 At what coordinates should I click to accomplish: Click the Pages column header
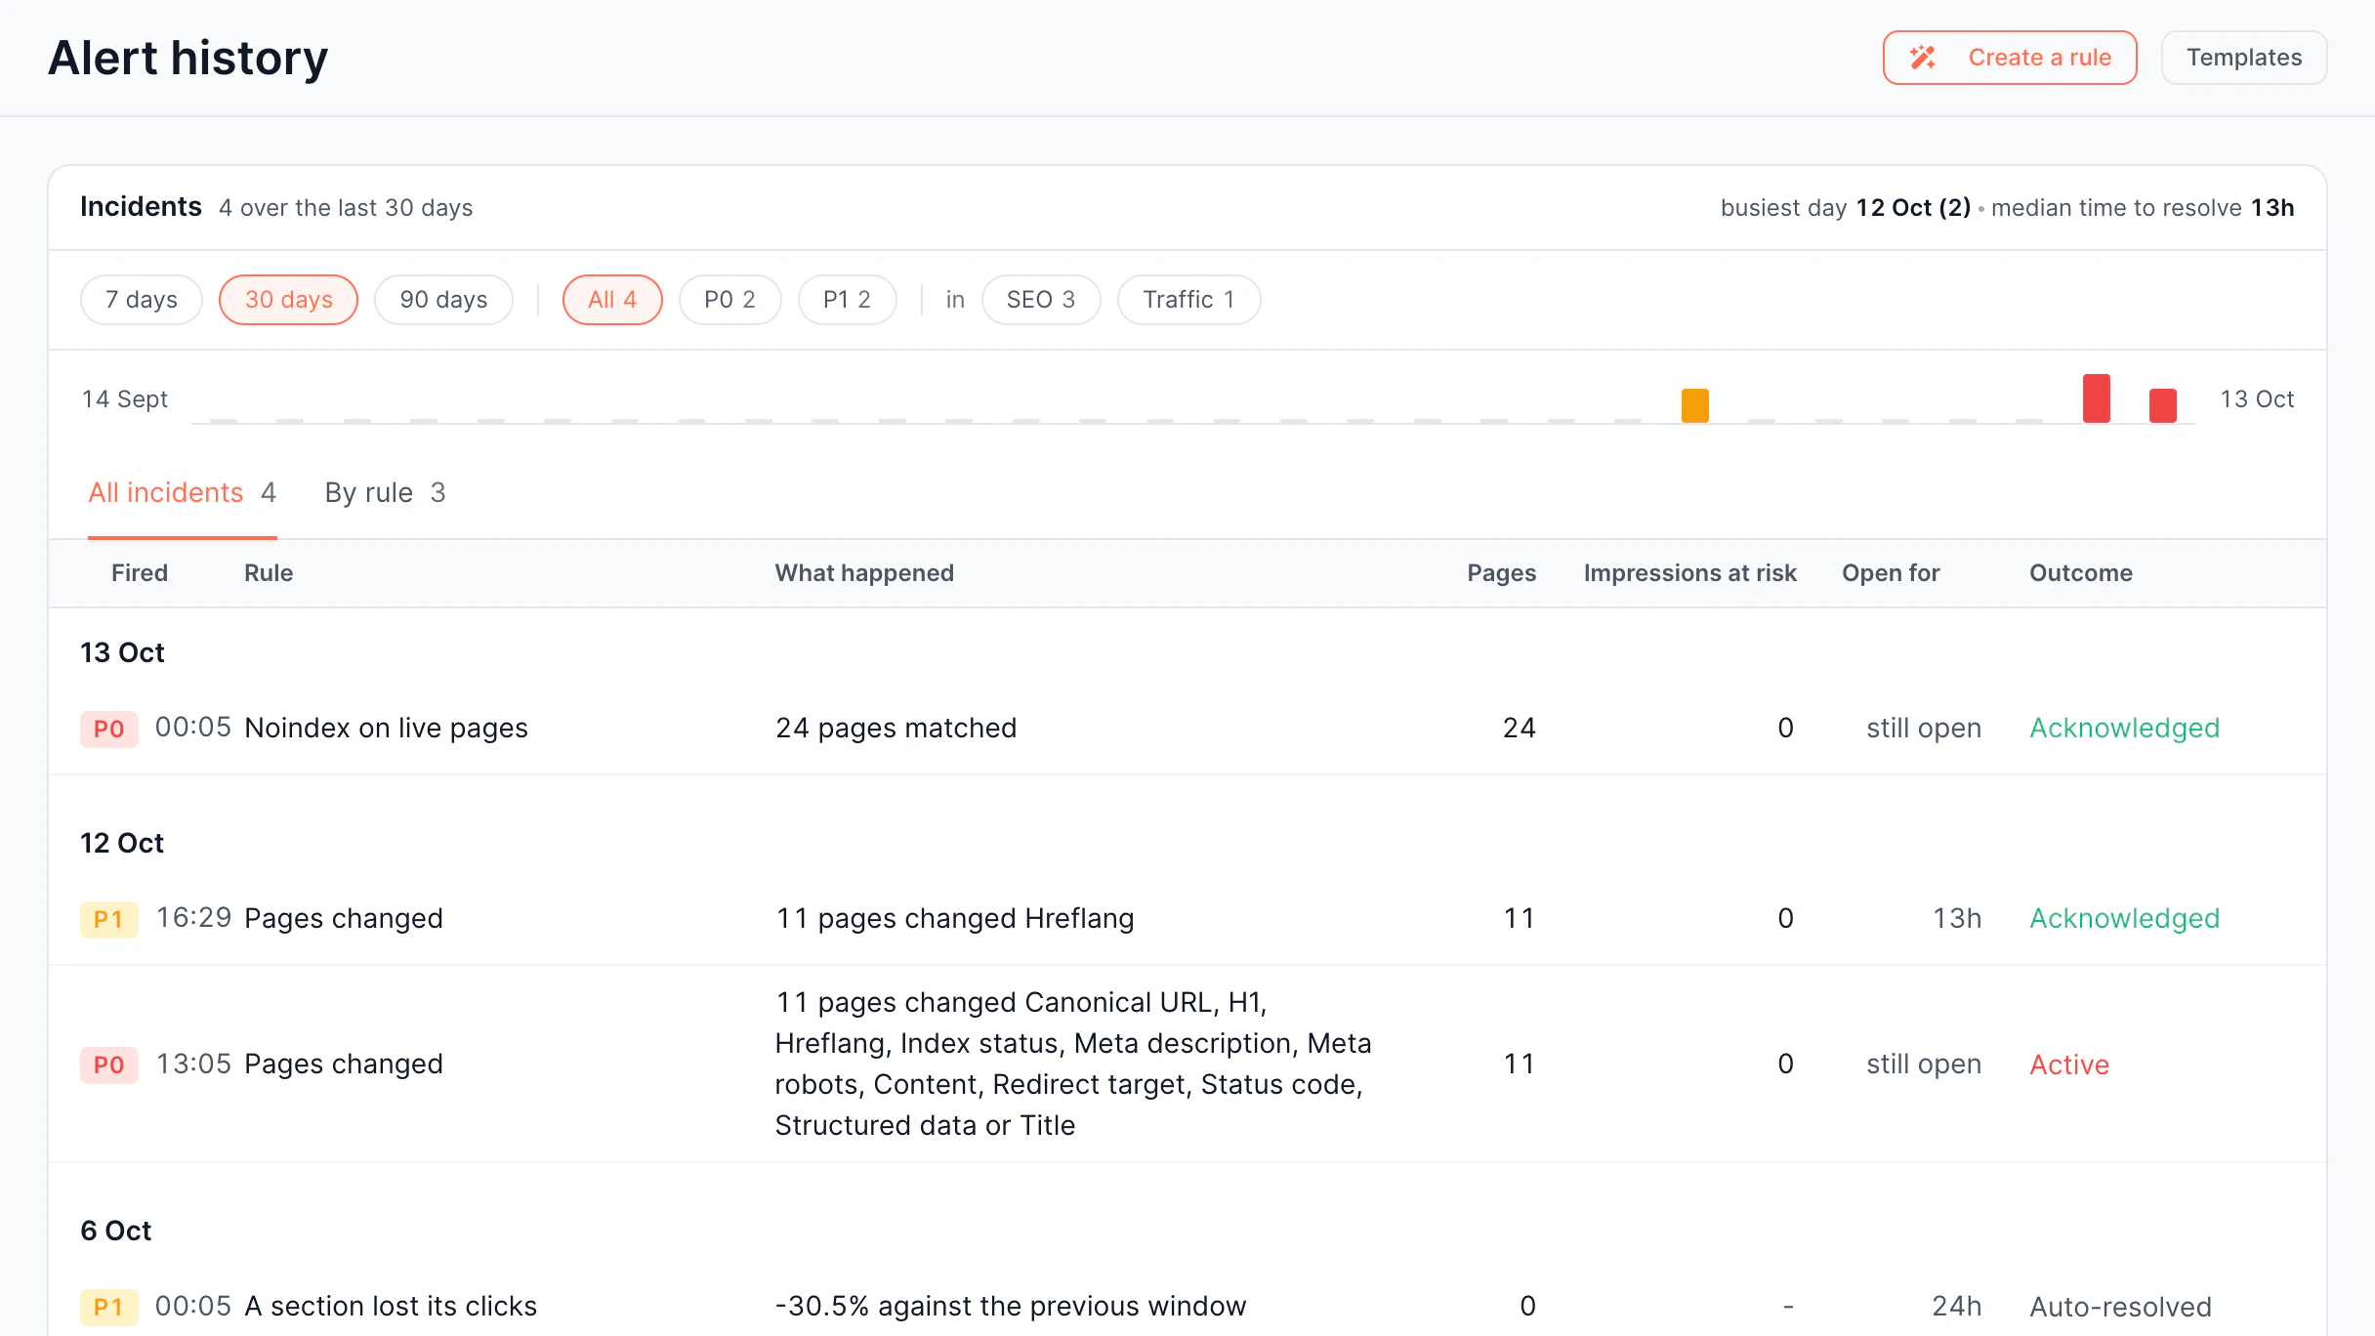tap(1502, 573)
